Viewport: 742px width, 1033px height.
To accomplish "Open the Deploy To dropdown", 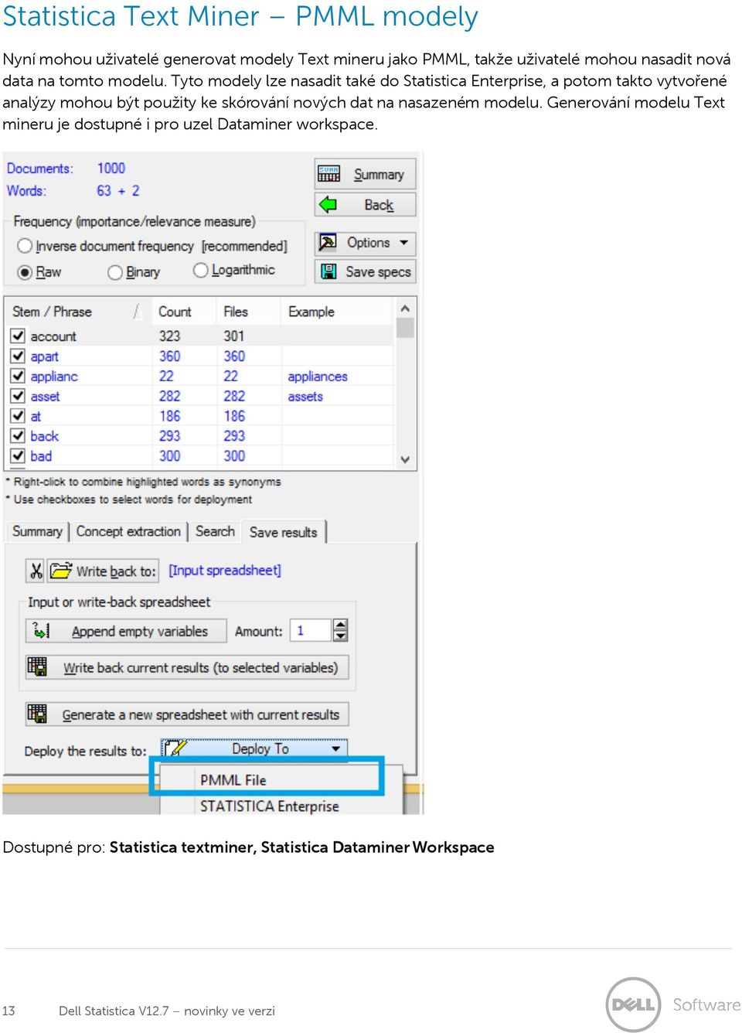I will [336, 748].
